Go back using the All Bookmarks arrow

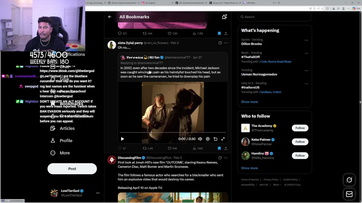coord(110,17)
